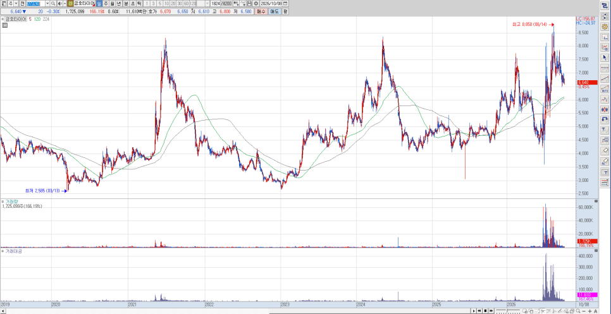Open chart settings gear in top toolbar
611x314 pixels.
[x=256, y=3]
